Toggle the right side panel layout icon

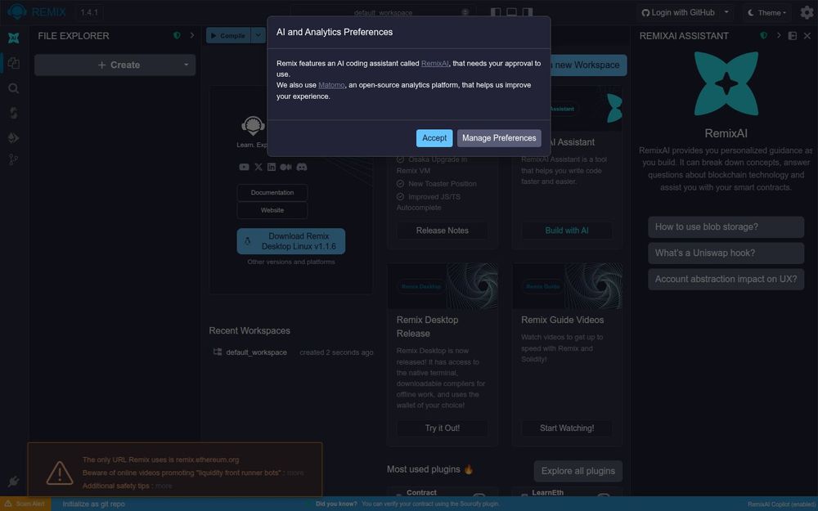[528, 12]
